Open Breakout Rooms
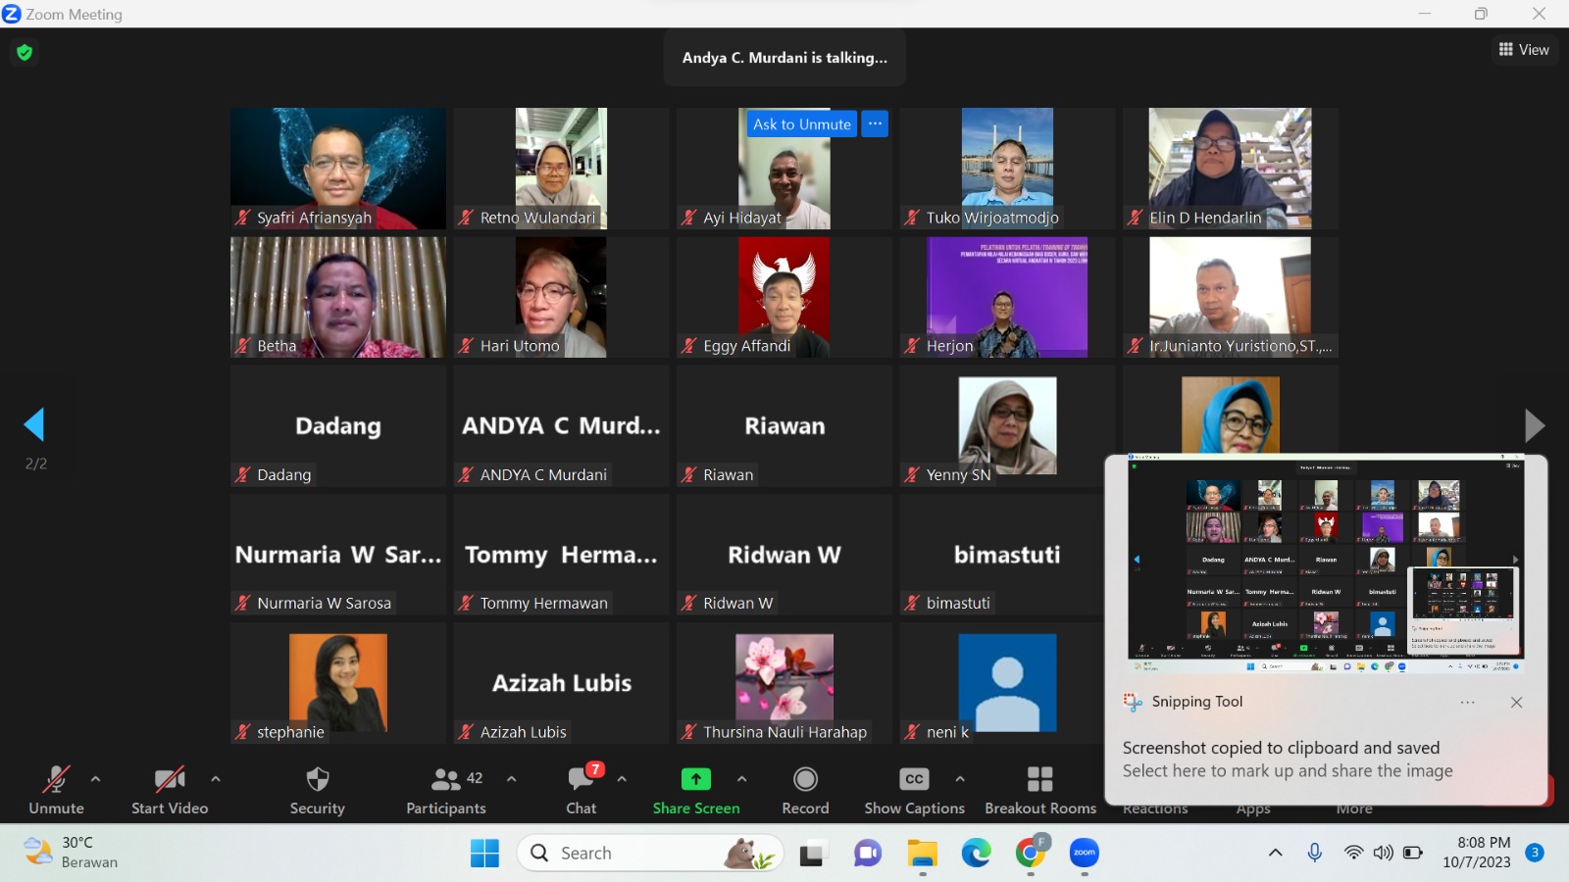This screenshot has width=1569, height=882. click(1040, 790)
